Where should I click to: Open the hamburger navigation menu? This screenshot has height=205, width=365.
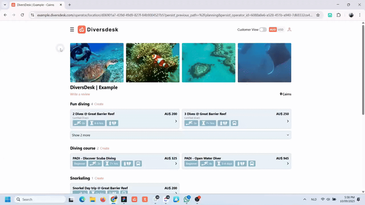(72, 30)
